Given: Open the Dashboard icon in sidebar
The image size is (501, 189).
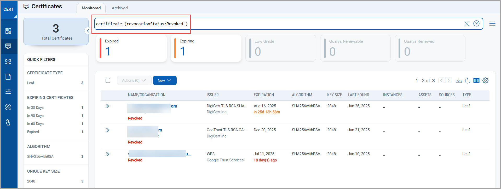Looking at the screenshot, I should click(x=8, y=31).
